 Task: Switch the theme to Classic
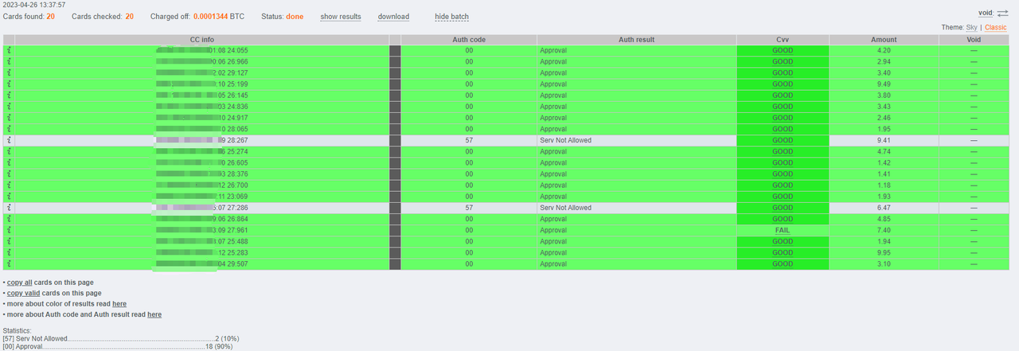click(x=996, y=28)
